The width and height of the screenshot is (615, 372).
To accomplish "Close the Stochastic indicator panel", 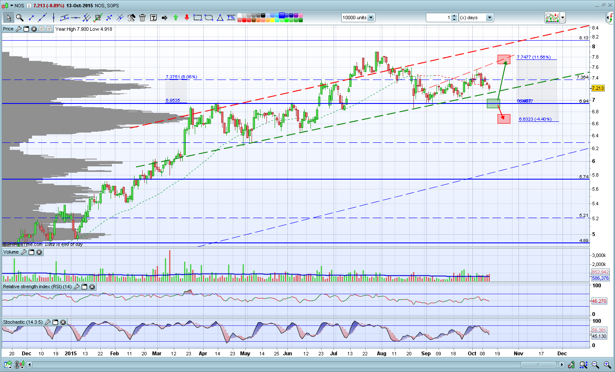I will pos(63,322).
